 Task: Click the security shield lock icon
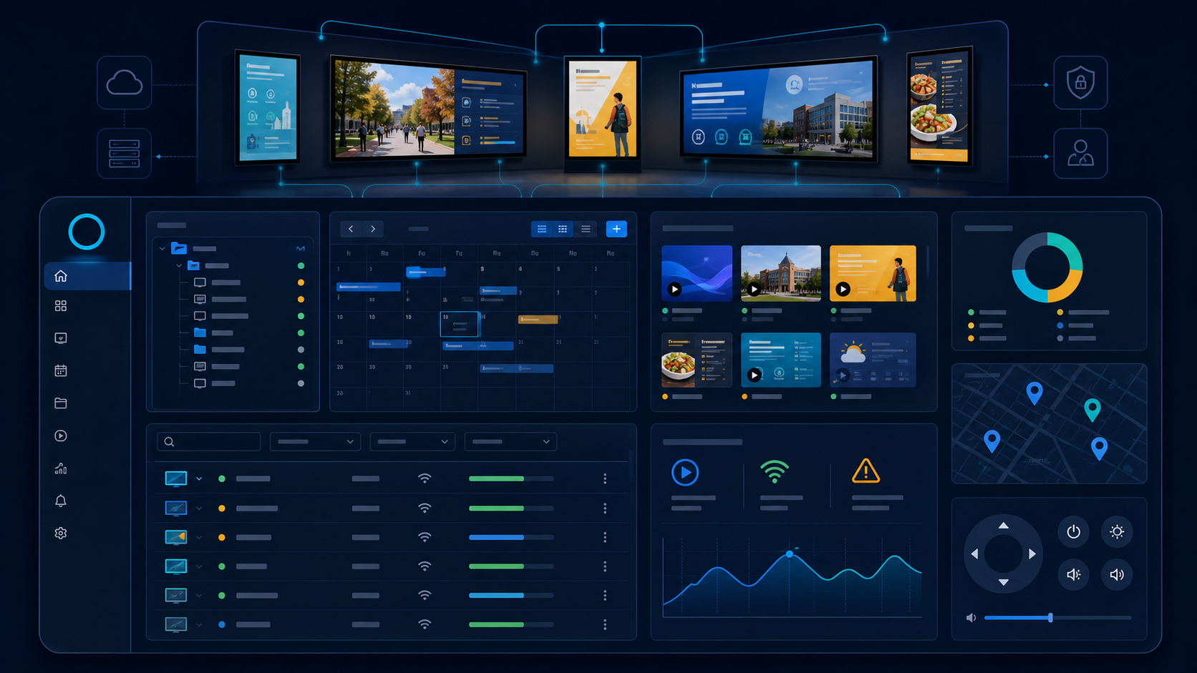tap(1080, 83)
